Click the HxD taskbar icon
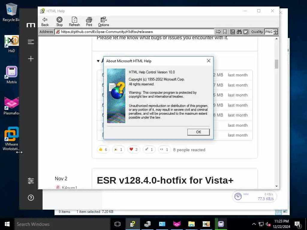 click(206, 224)
